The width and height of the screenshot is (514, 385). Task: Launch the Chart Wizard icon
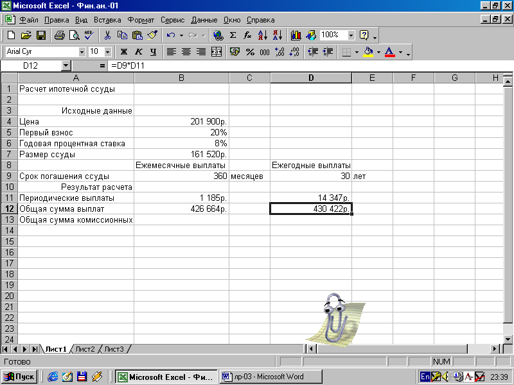[x=296, y=35]
